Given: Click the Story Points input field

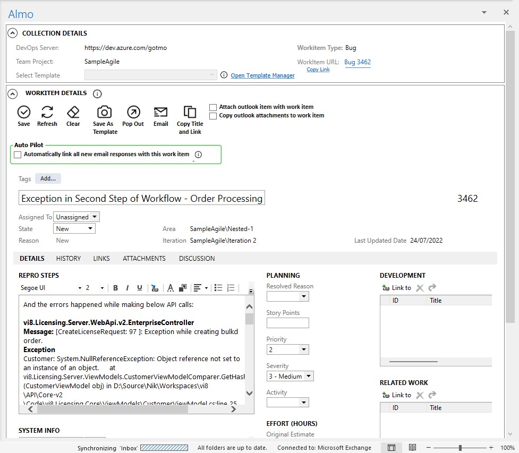Looking at the screenshot, I should point(287,323).
